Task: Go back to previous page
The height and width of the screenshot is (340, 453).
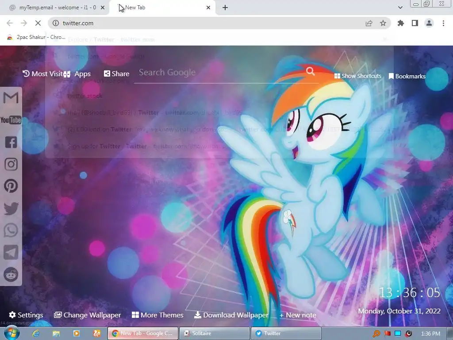Action: point(10,23)
